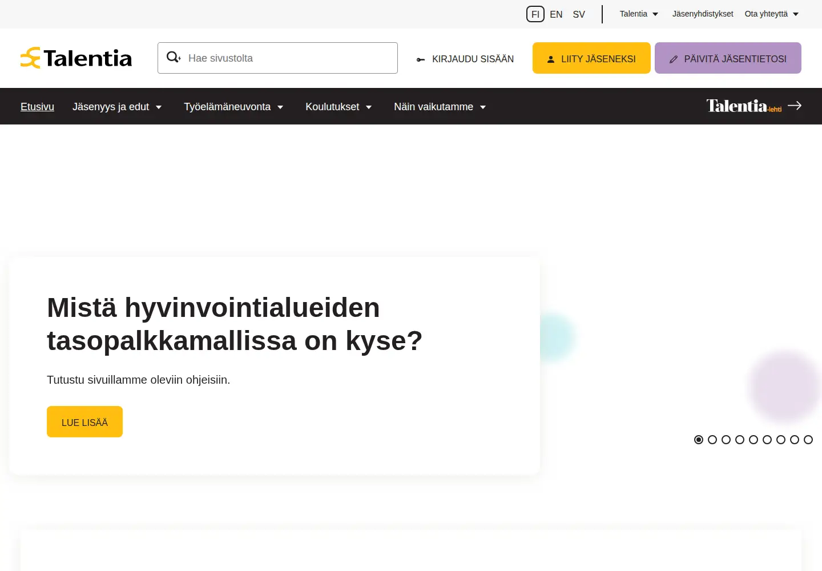Click the search magnifier icon
Screen dimensions: 822x571
[174, 57]
